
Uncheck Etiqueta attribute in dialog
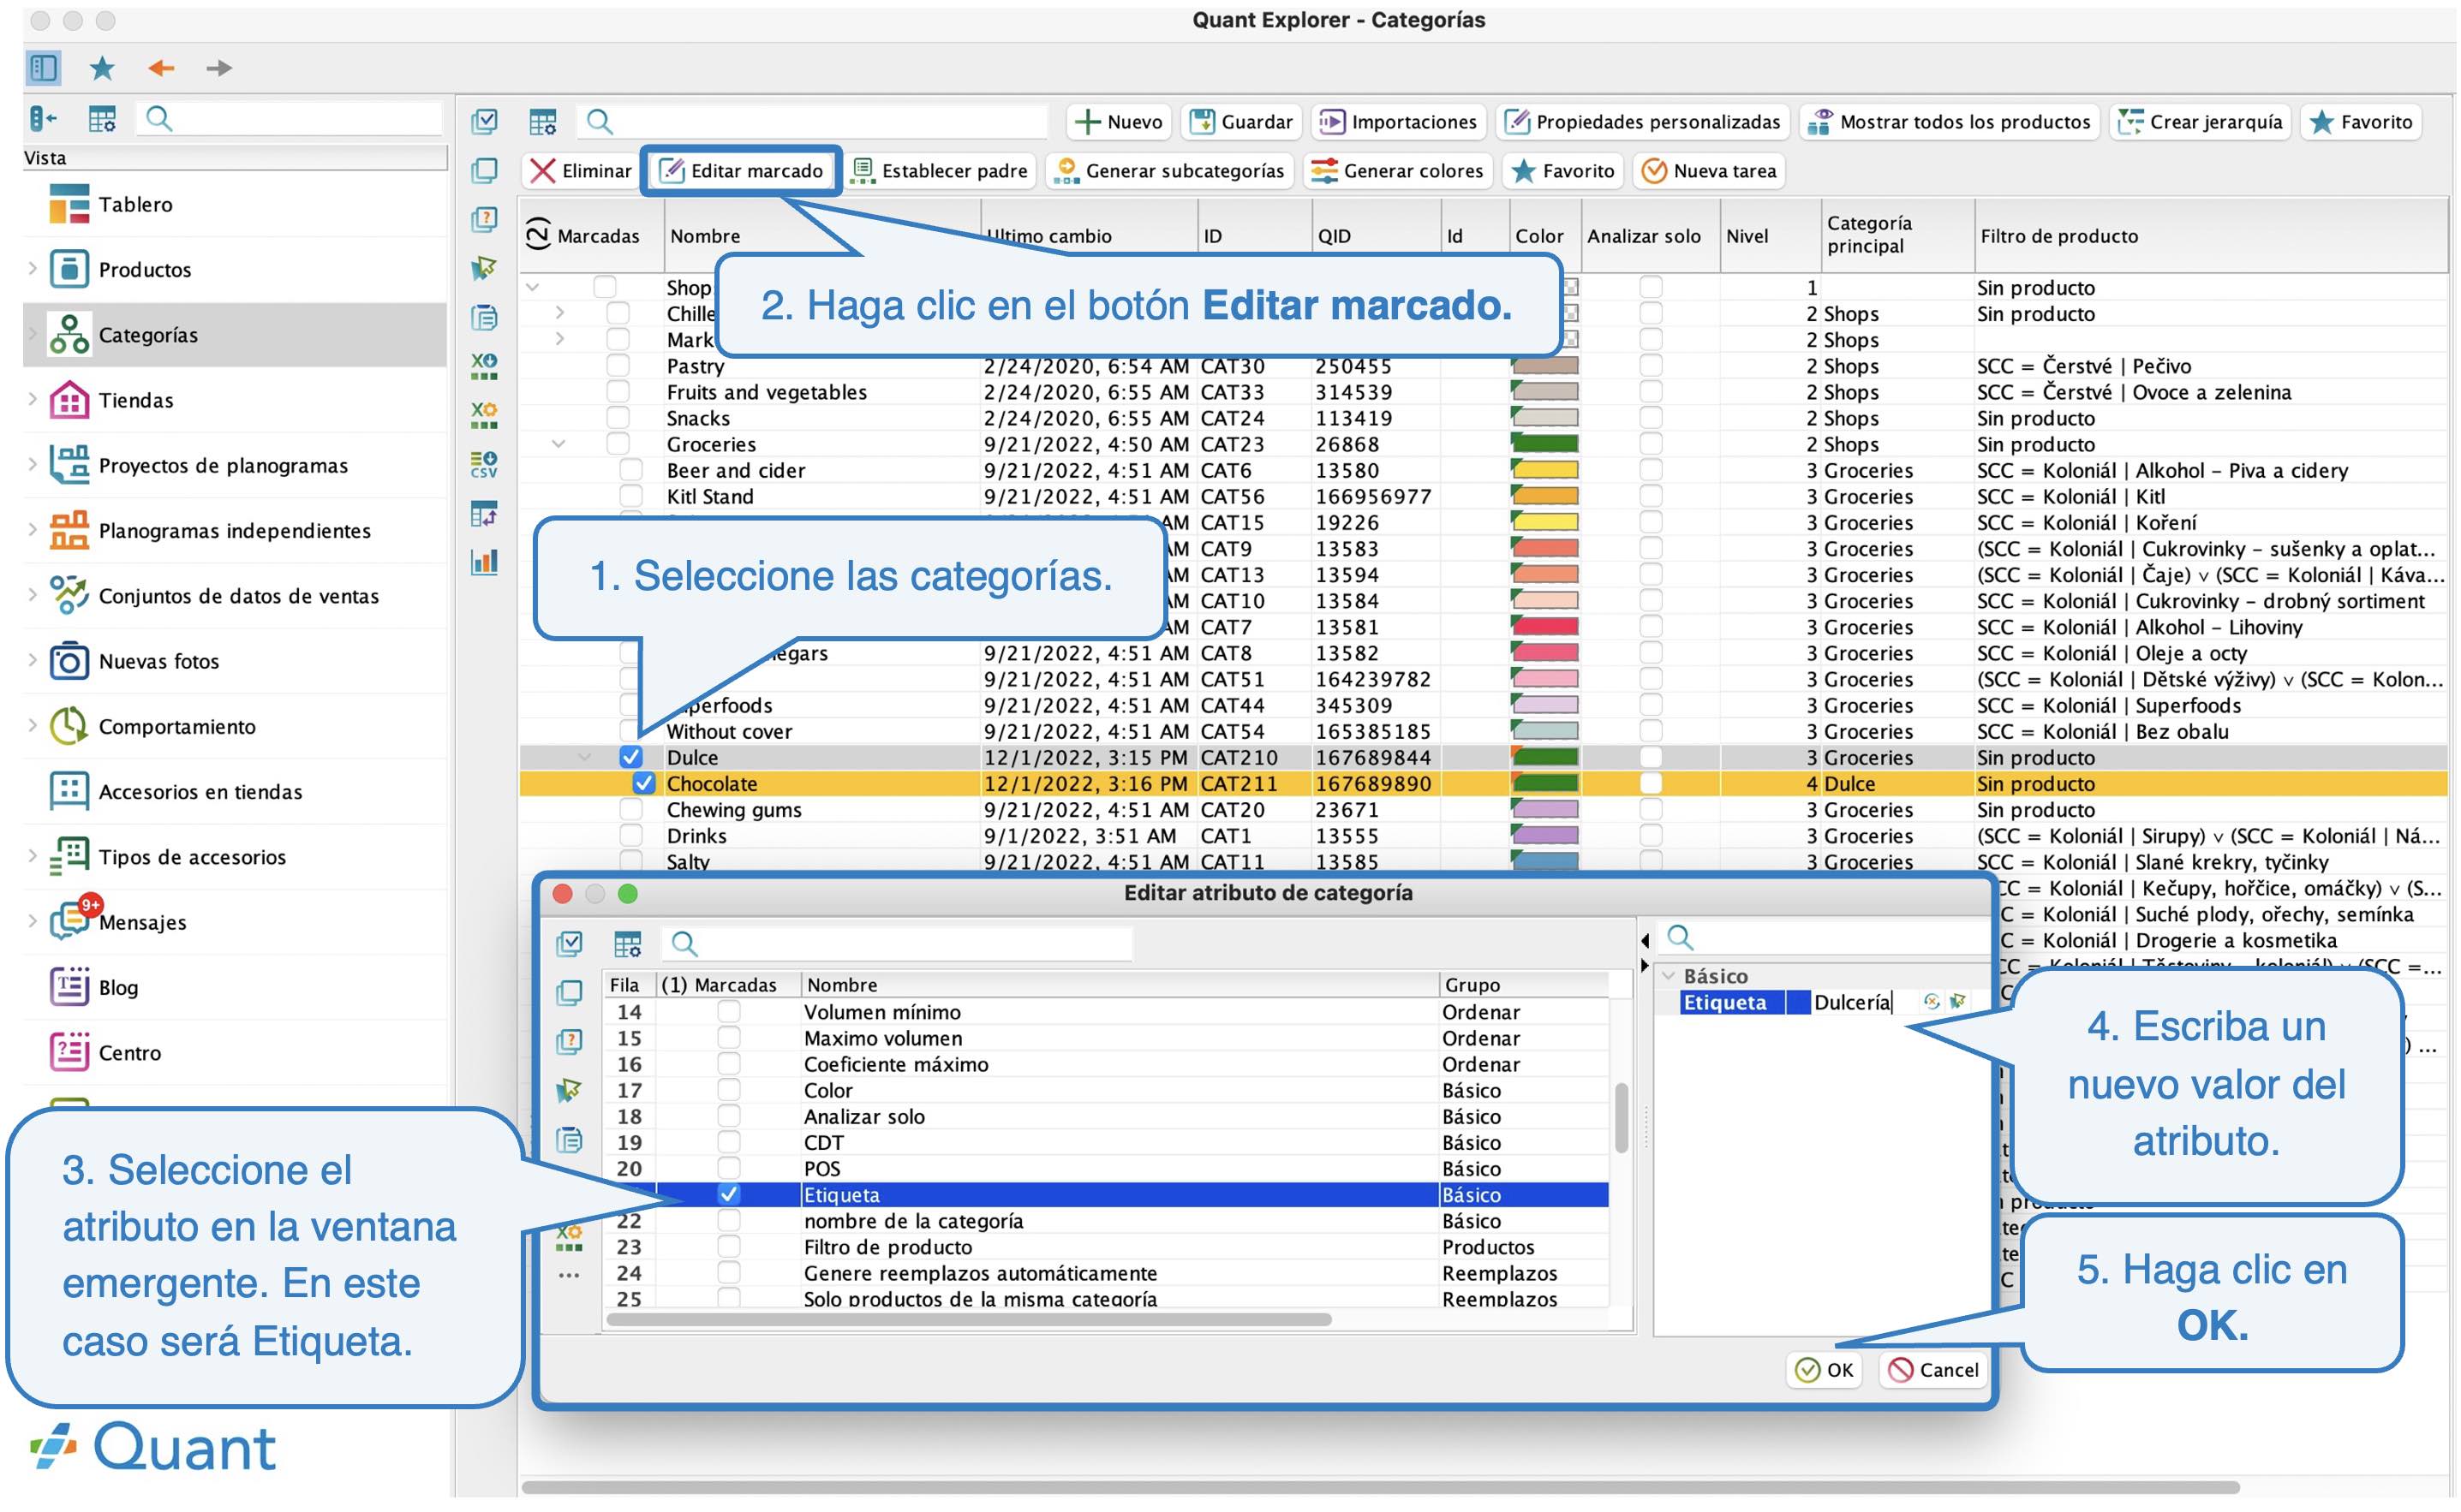point(729,1194)
